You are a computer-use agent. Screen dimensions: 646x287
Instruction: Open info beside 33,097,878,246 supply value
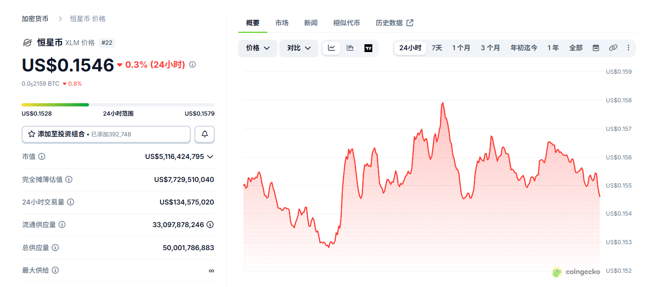pyautogui.click(x=210, y=225)
